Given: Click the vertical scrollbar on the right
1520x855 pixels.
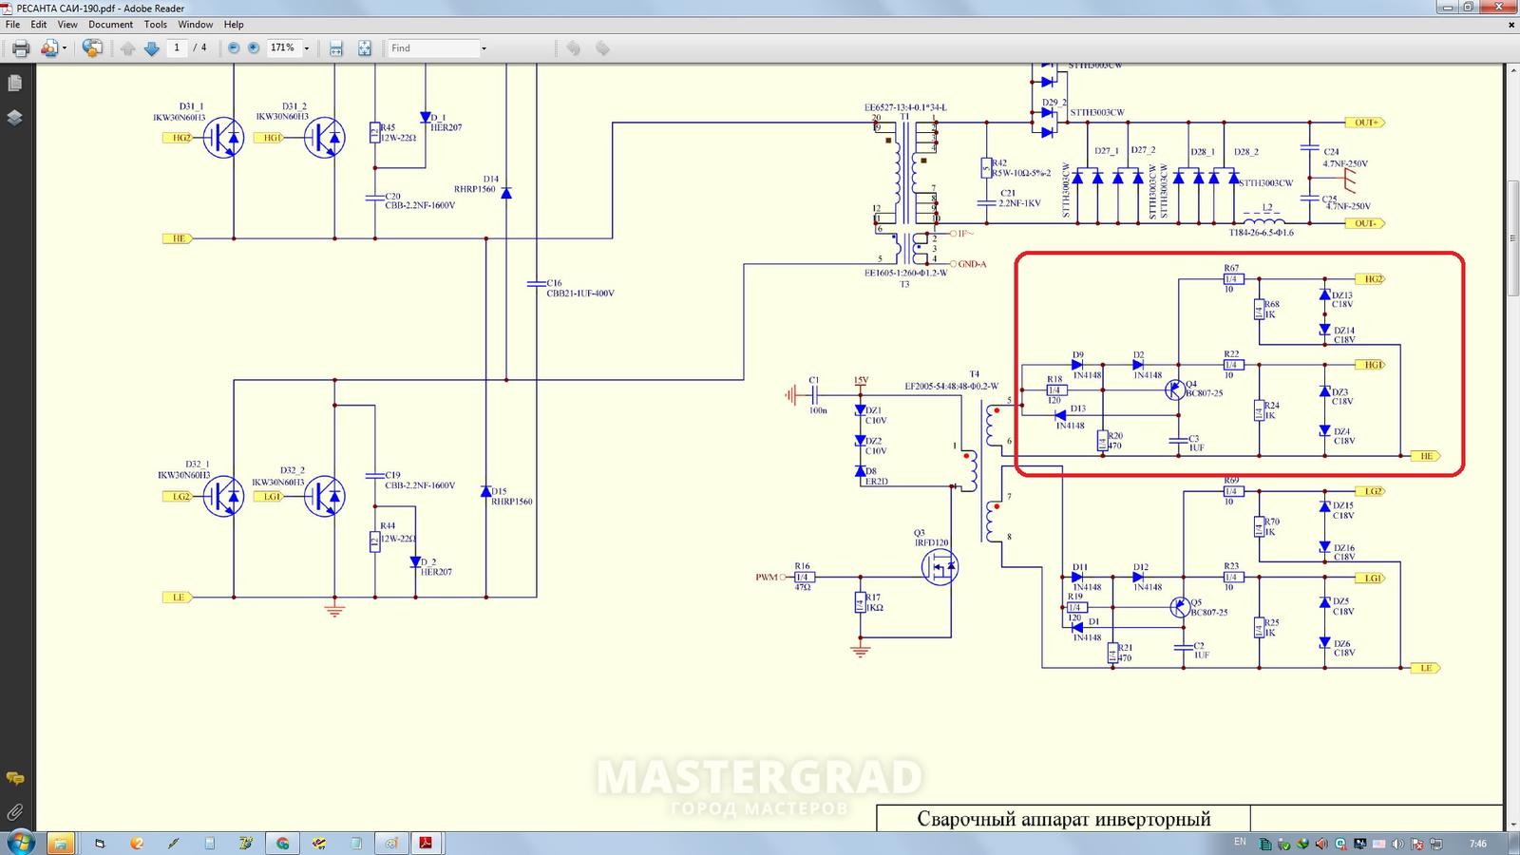Looking at the screenshot, I should (1512, 237).
